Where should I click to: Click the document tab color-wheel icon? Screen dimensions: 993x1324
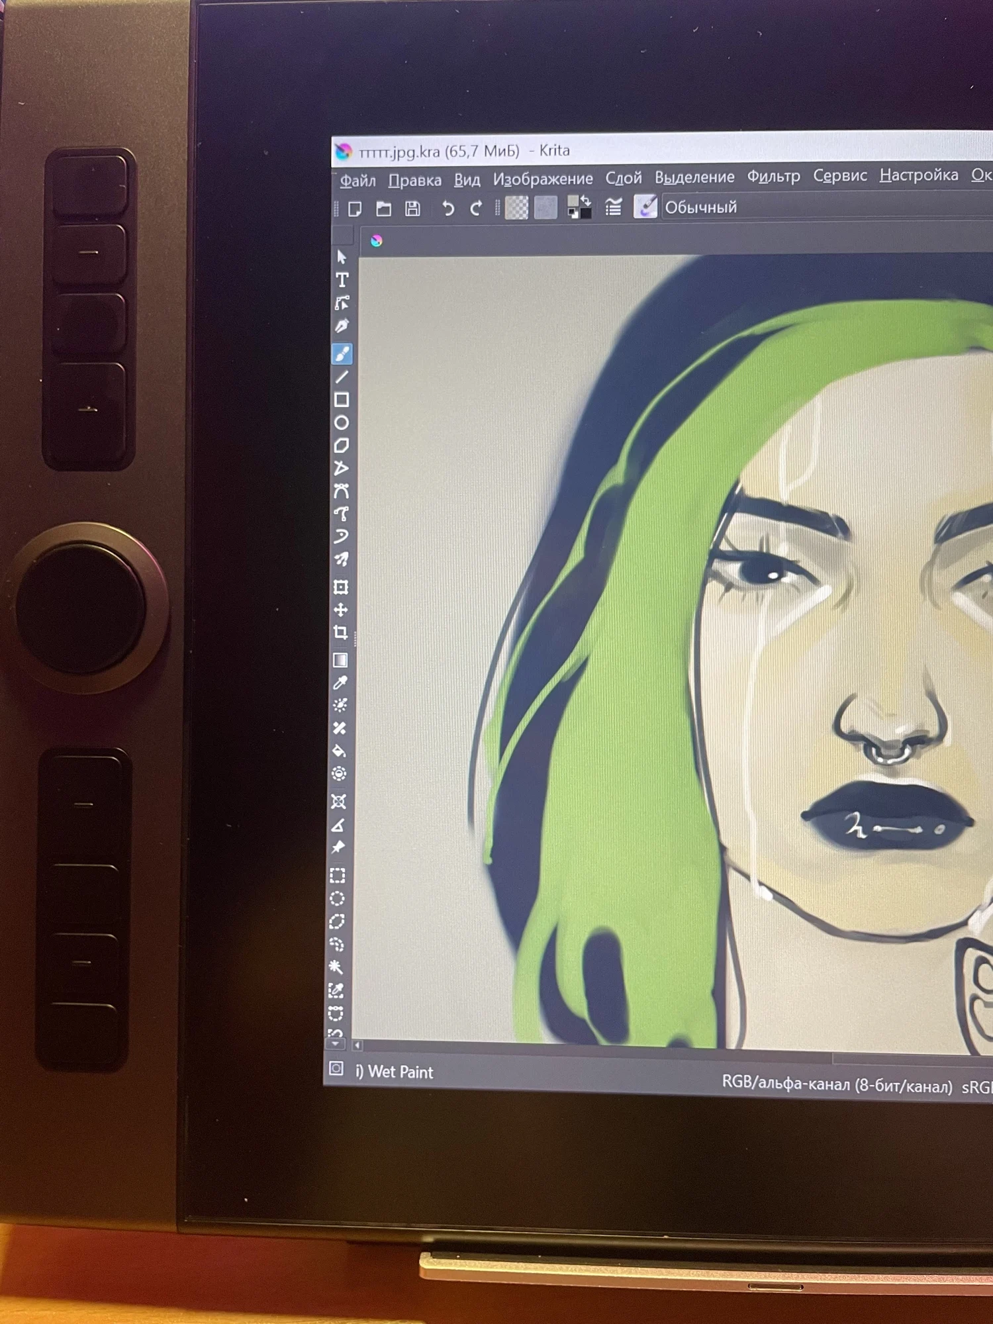click(x=376, y=241)
